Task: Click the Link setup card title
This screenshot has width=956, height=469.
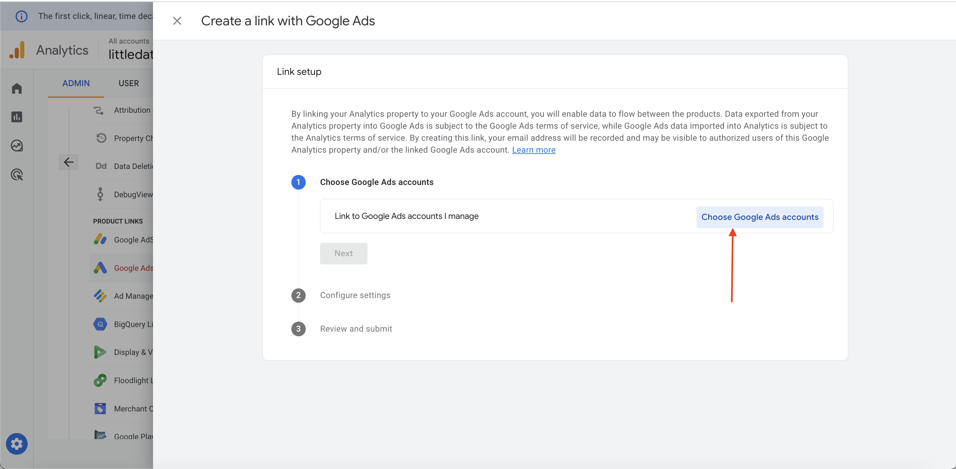Action: (x=299, y=71)
